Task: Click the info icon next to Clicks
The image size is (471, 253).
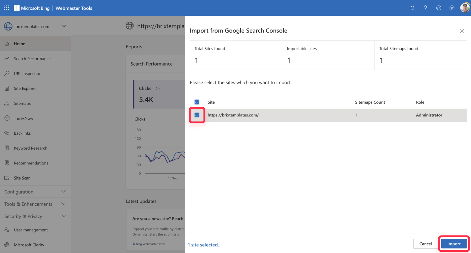Action: point(158,89)
